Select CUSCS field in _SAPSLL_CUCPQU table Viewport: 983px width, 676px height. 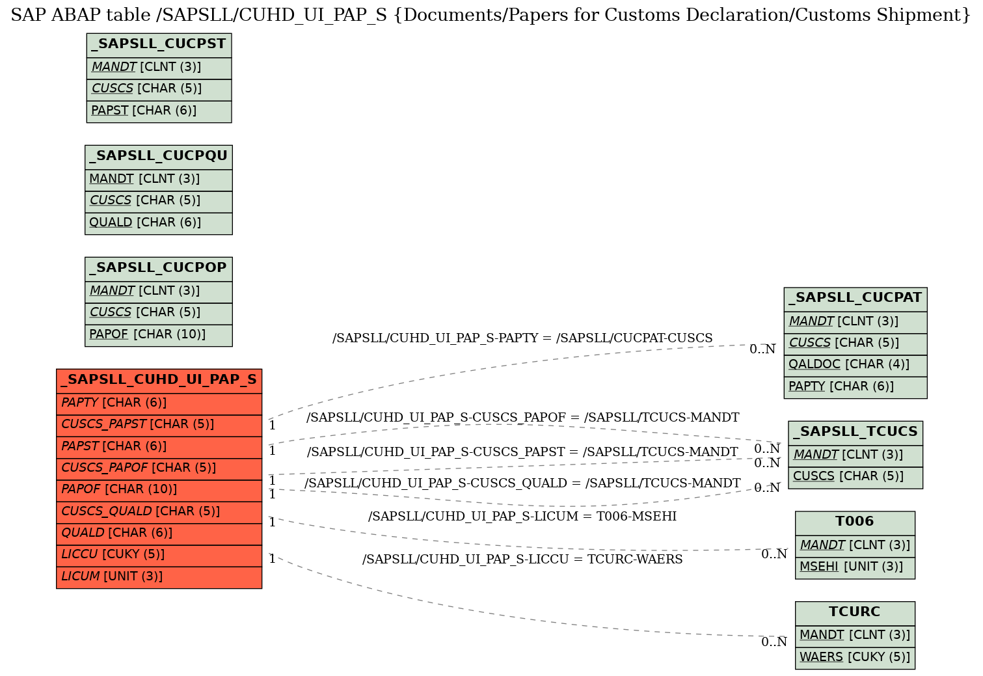pyautogui.click(x=159, y=201)
